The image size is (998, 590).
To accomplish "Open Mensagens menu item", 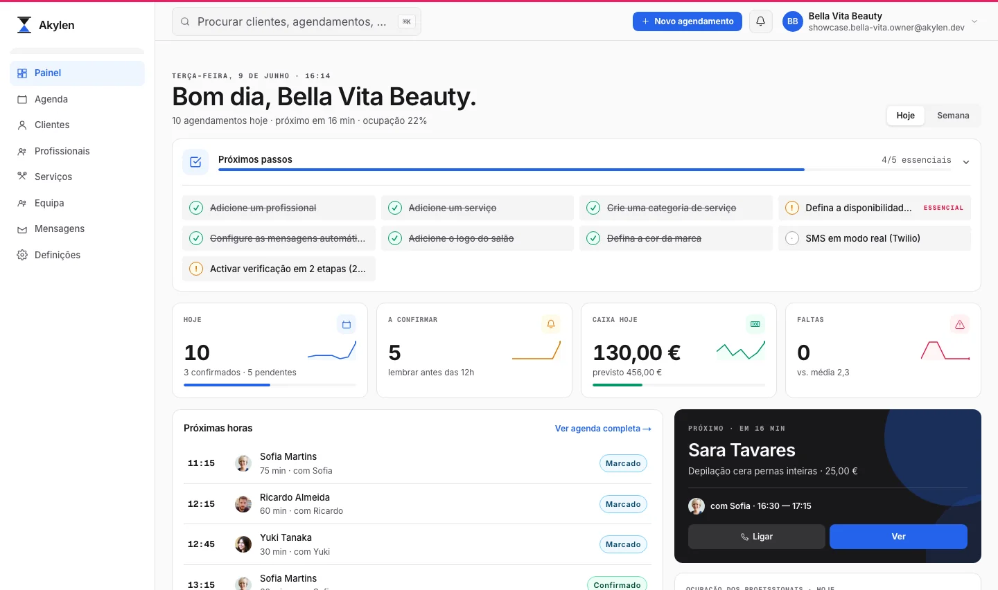I will (x=77, y=229).
